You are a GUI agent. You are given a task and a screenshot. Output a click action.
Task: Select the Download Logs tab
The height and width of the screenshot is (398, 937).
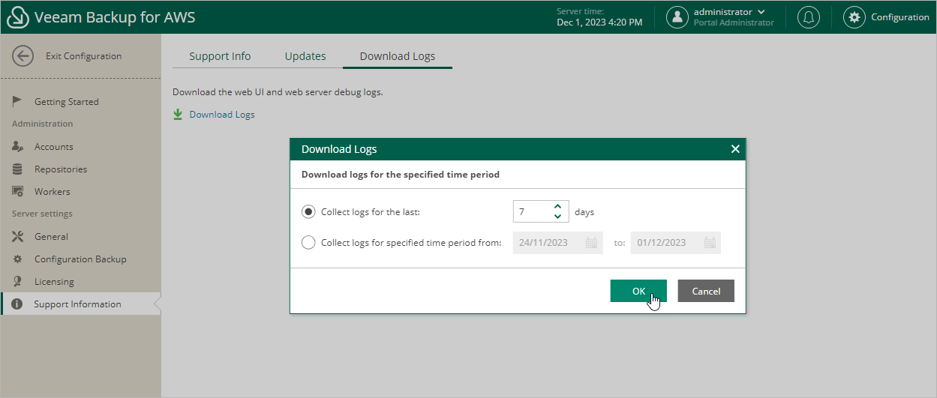pos(398,56)
